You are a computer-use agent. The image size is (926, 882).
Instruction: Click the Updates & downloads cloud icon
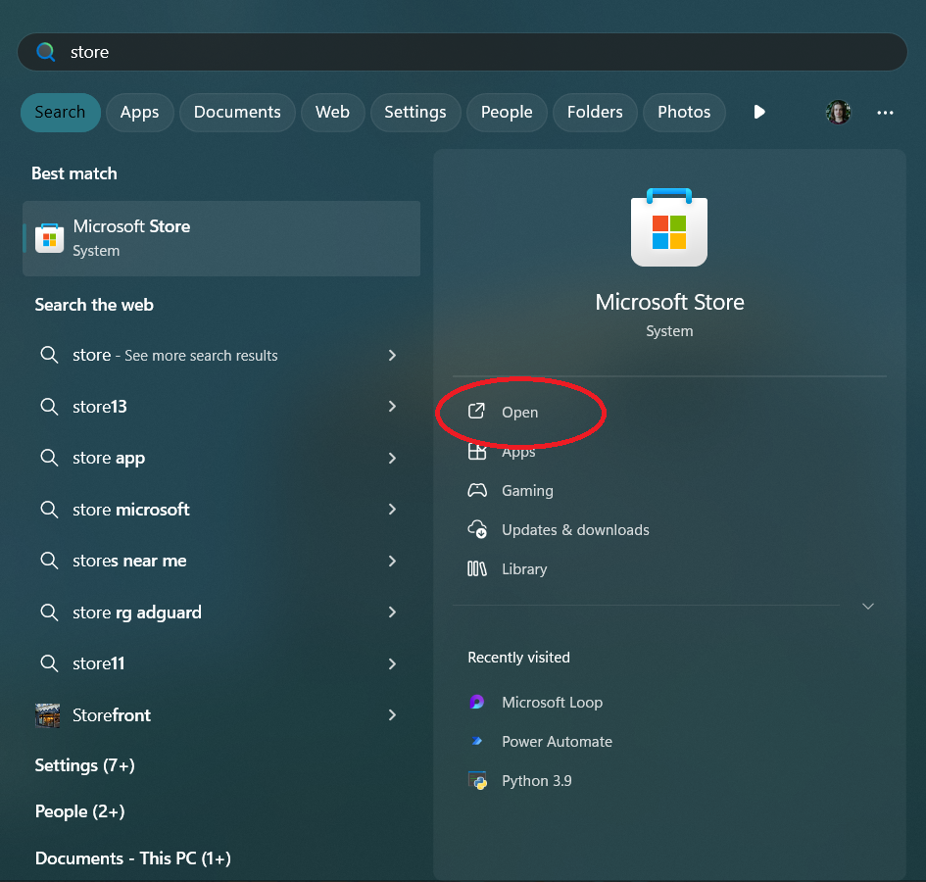[477, 529]
